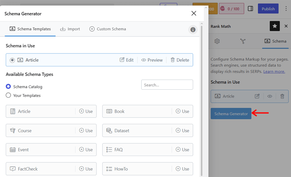The width and height of the screenshot is (291, 177).
Task: Follow the Learn more link
Action: point(274,71)
